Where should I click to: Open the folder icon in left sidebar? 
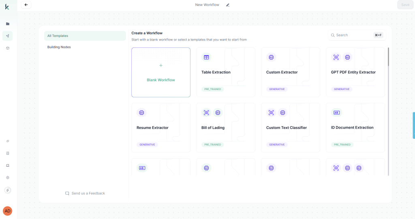coord(7,24)
